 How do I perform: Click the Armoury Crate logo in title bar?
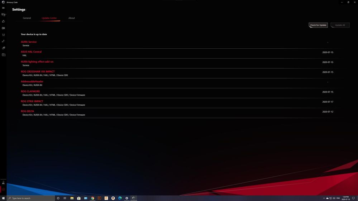tap(3, 2)
